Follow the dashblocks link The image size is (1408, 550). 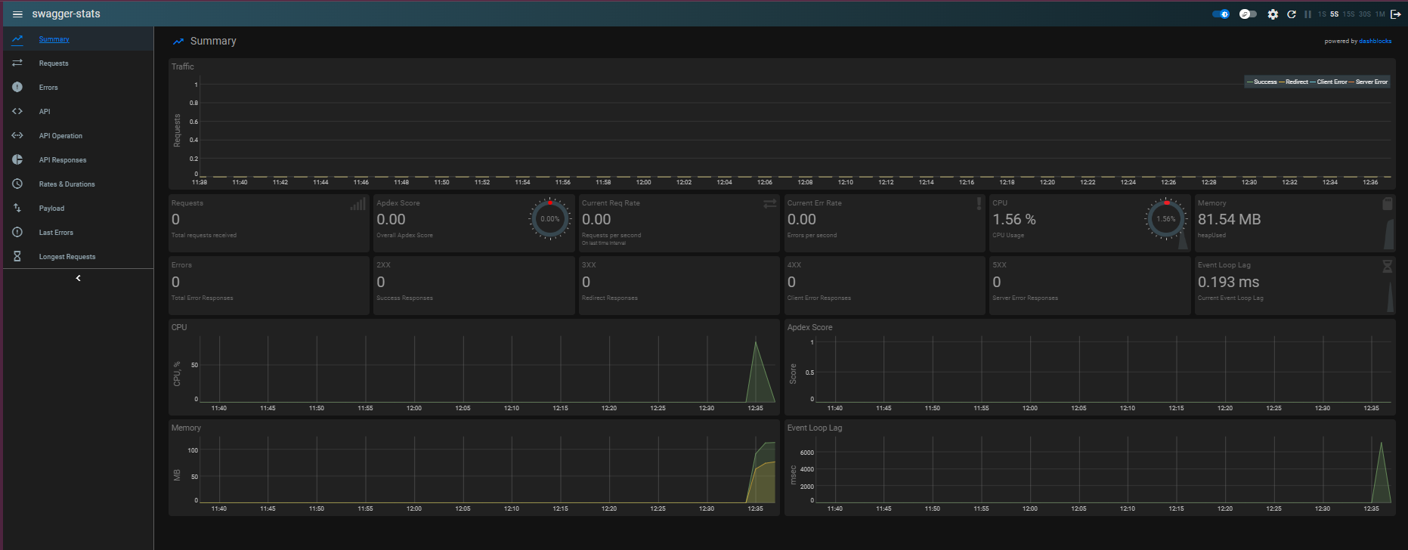[x=1375, y=41]
